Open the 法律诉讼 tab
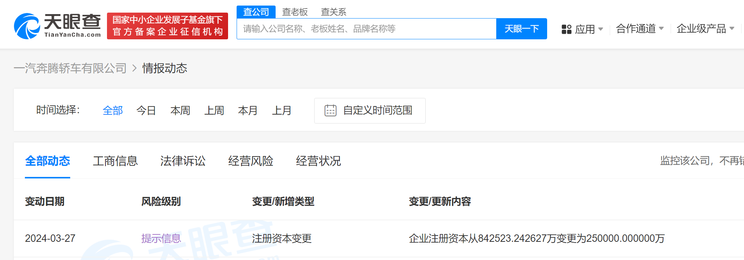This screenshot has height=260, width=744. click(x=183, y=161)
